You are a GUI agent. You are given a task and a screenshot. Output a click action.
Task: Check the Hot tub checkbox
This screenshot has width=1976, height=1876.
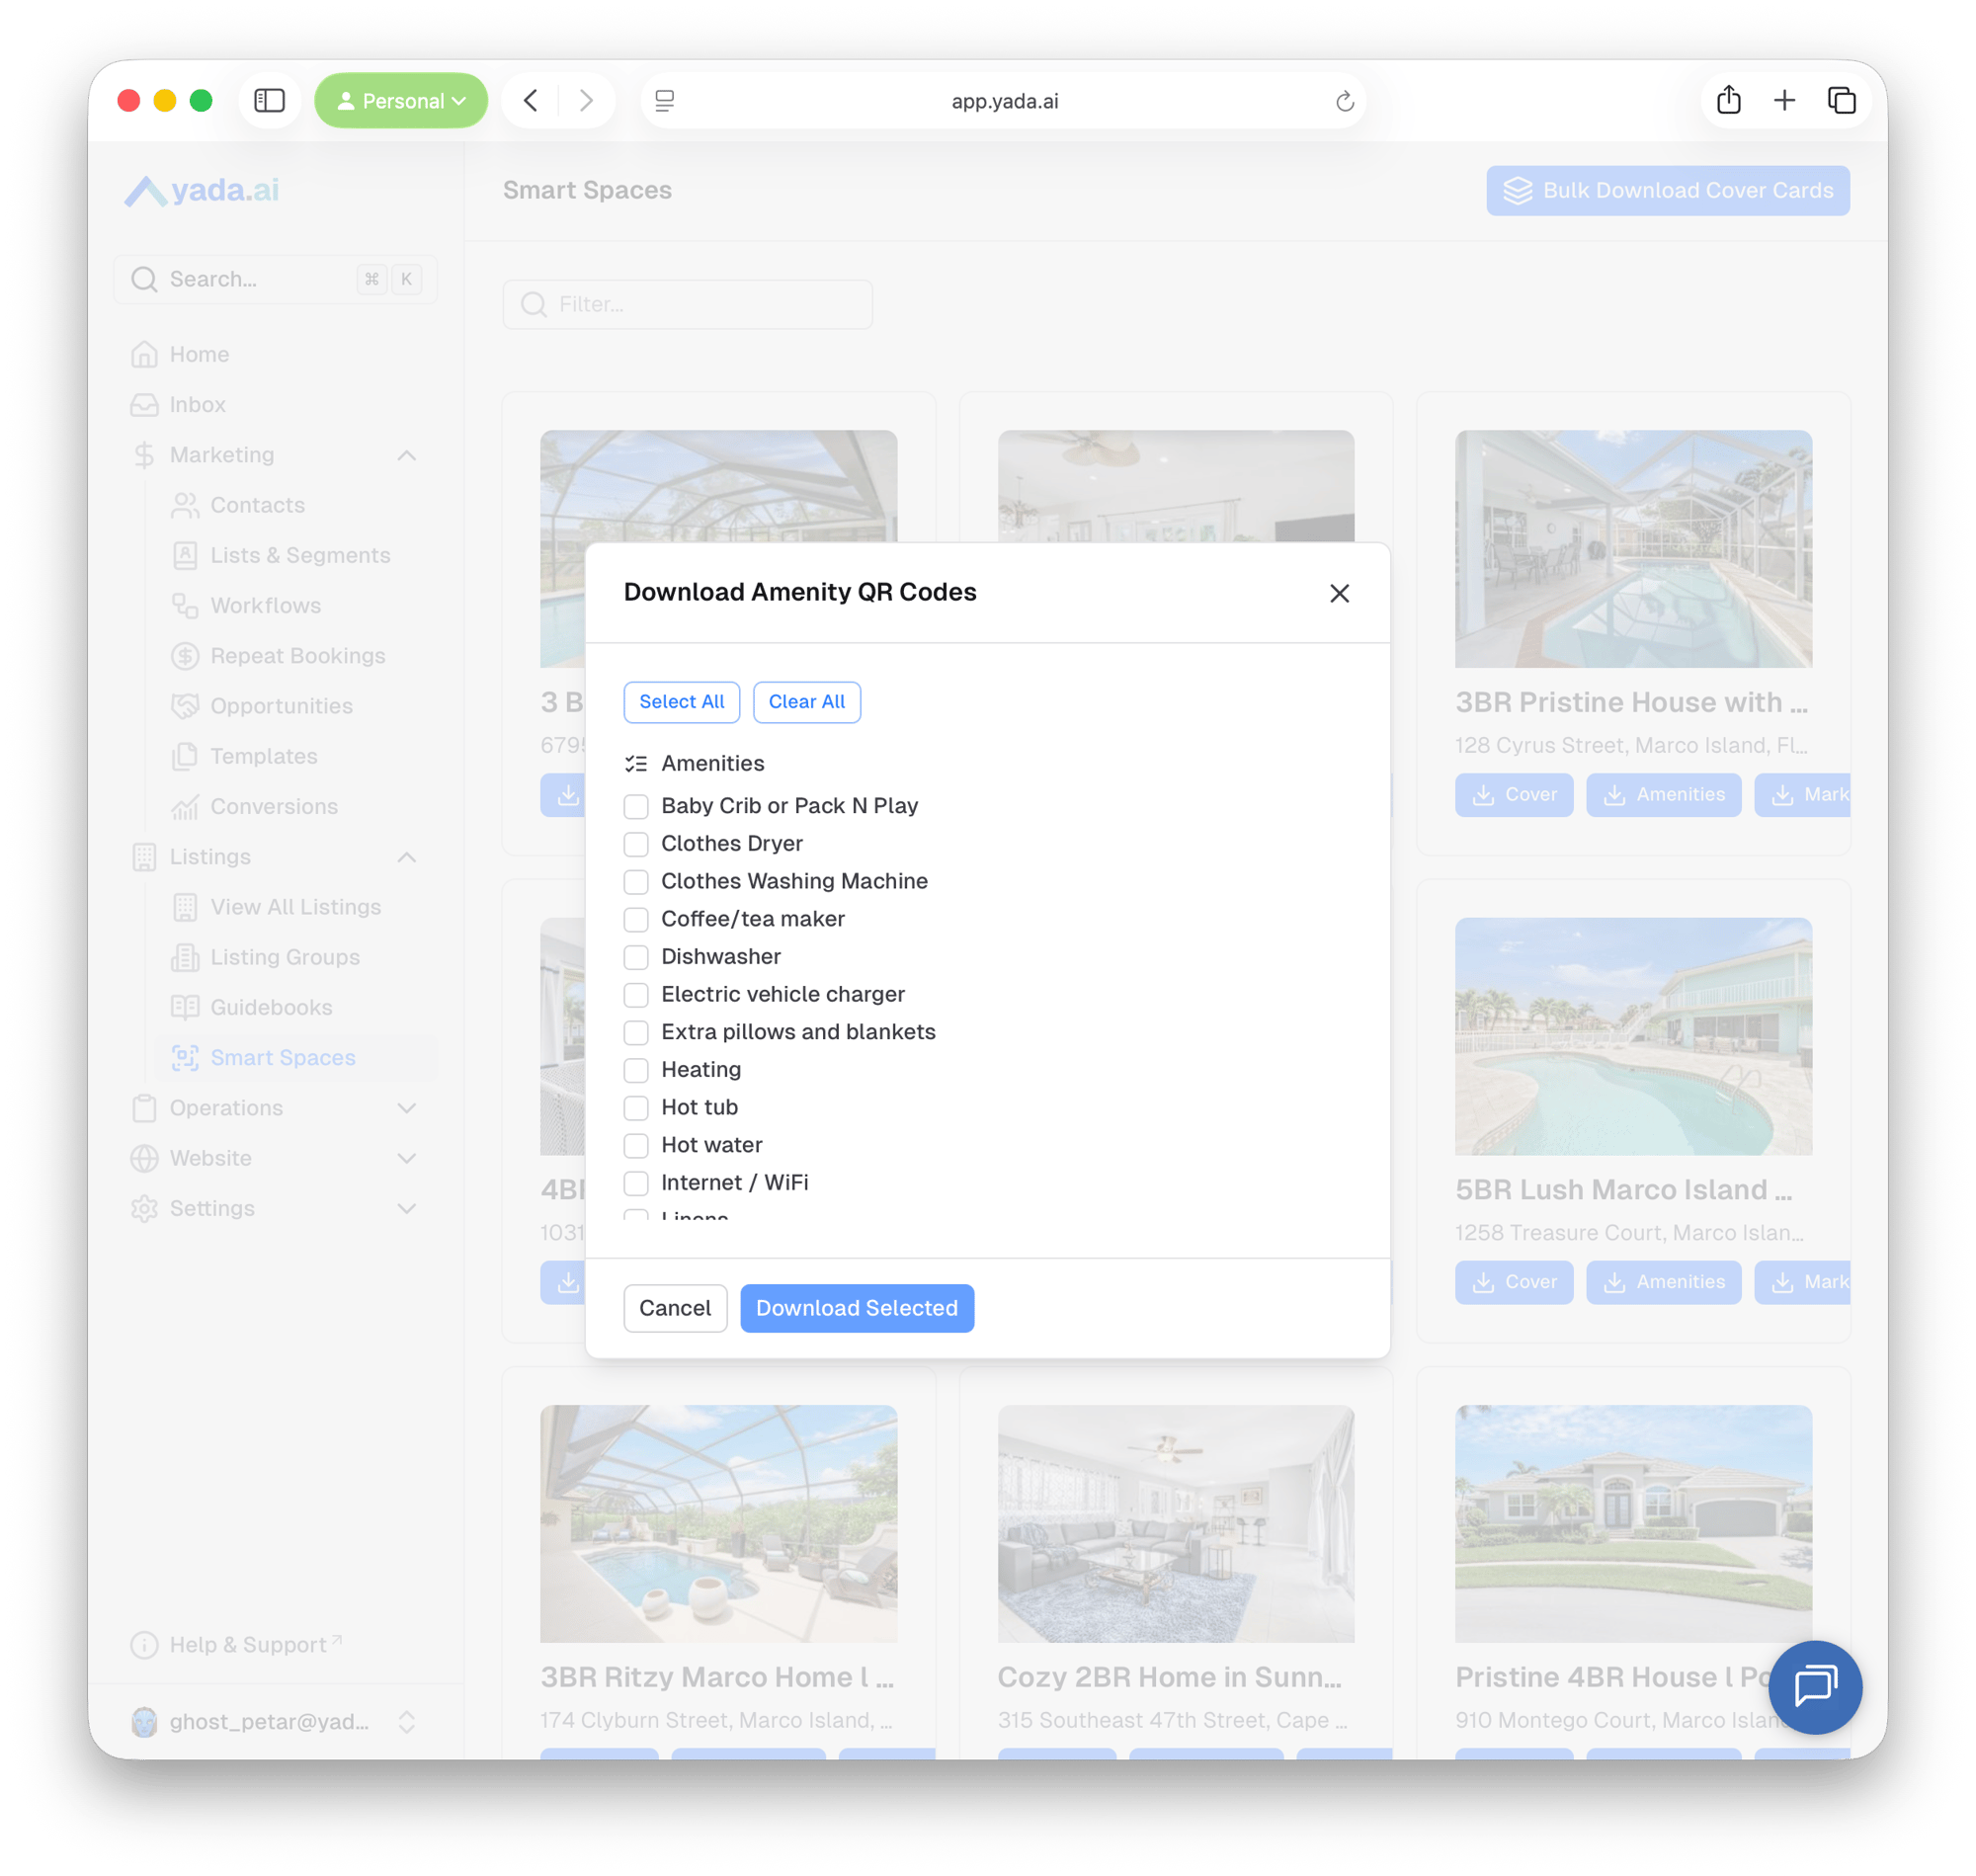click(636, 1108)
